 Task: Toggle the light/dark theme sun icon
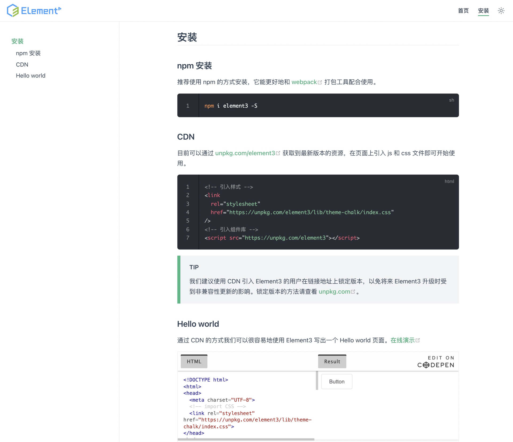coord(501,11)
